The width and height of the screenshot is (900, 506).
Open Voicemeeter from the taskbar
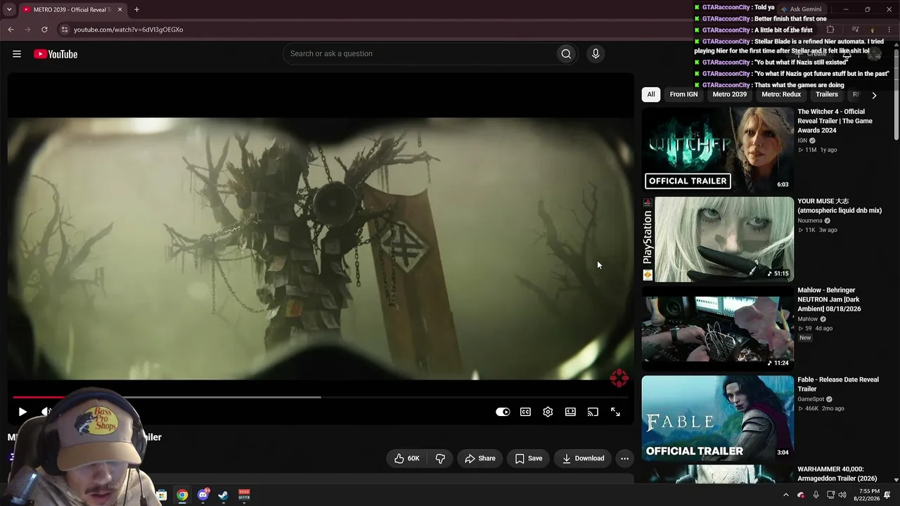pos(244,495)
